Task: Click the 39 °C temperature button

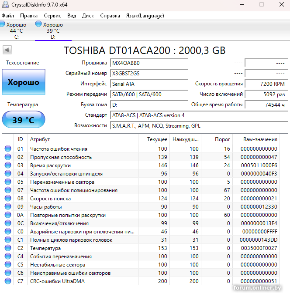Action: coord(23,120)
